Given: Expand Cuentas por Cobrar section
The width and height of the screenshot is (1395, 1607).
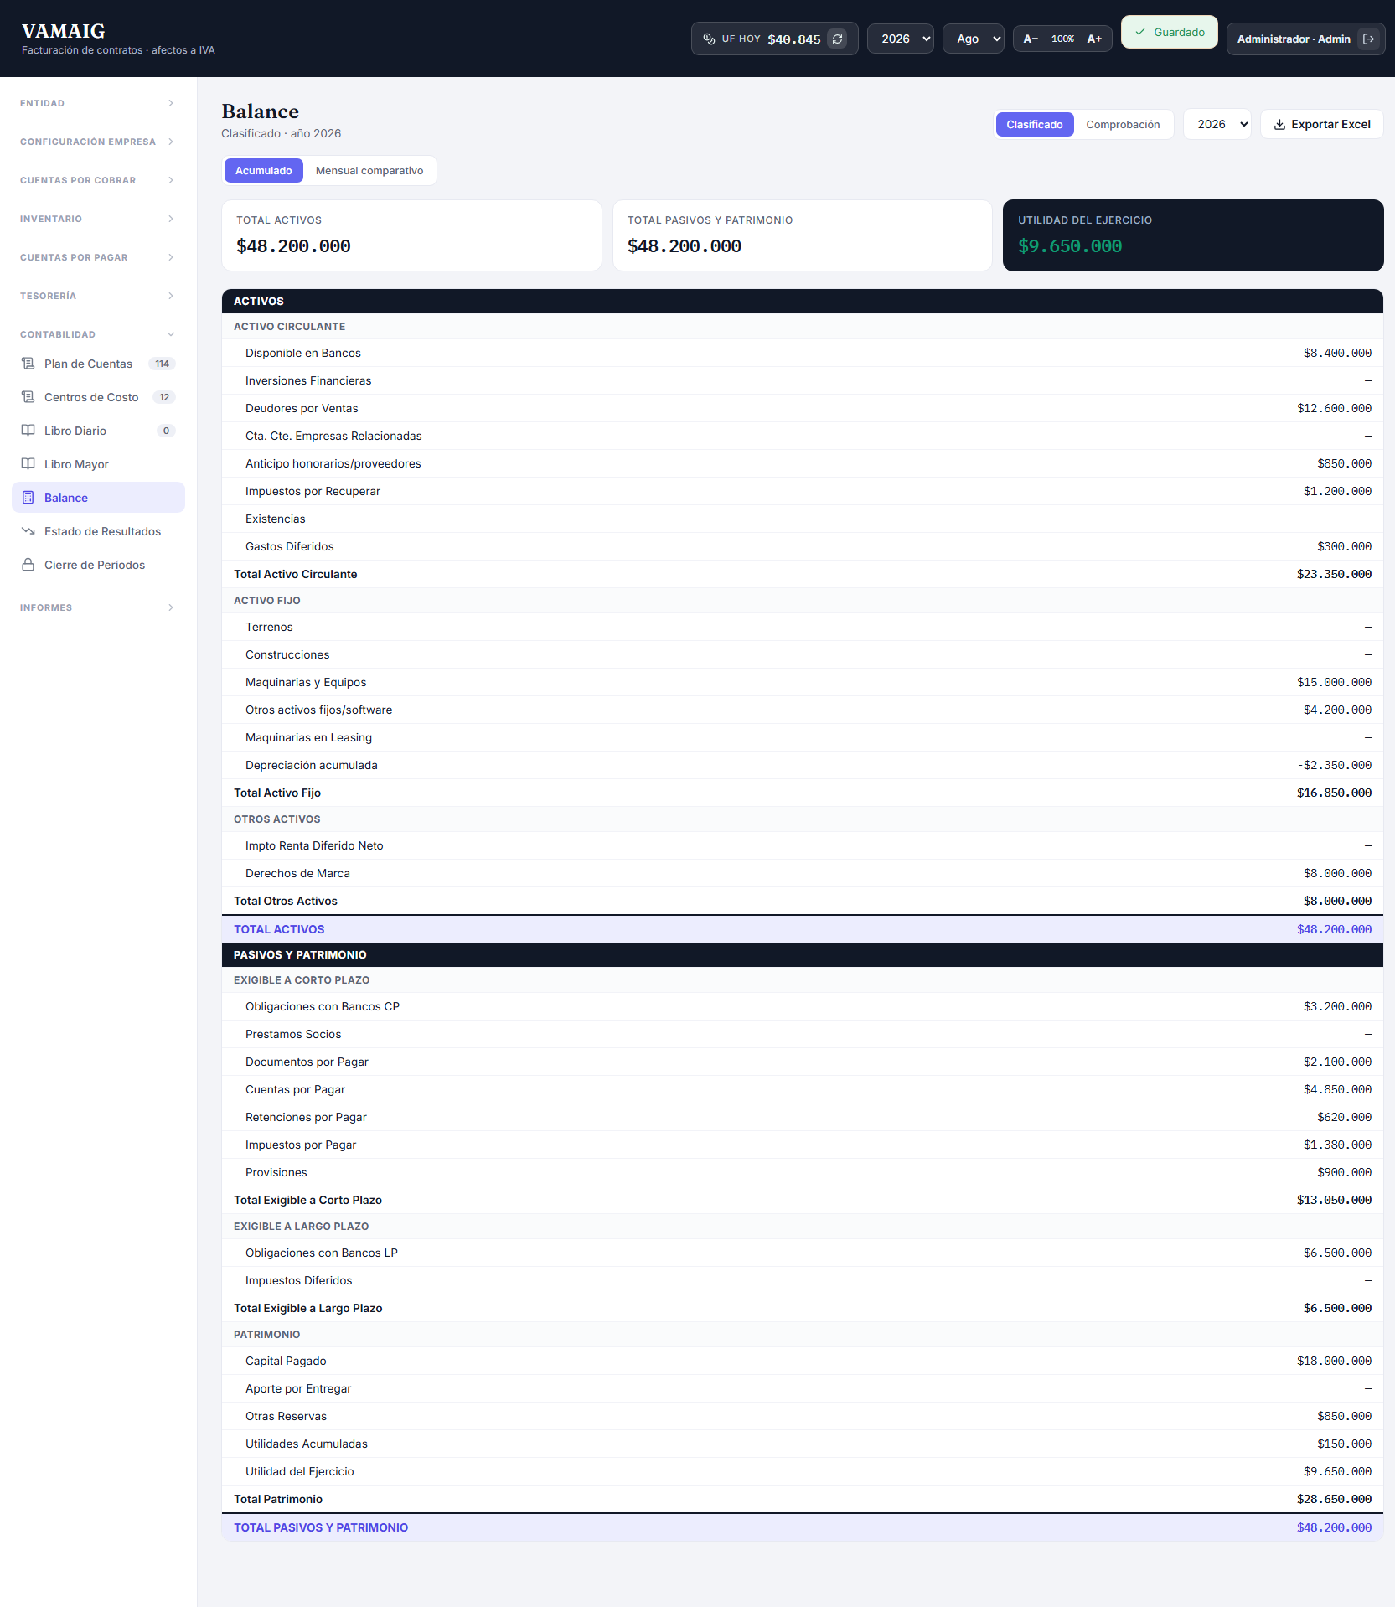Looking at the screenshot, I should (x=98, y=180).
